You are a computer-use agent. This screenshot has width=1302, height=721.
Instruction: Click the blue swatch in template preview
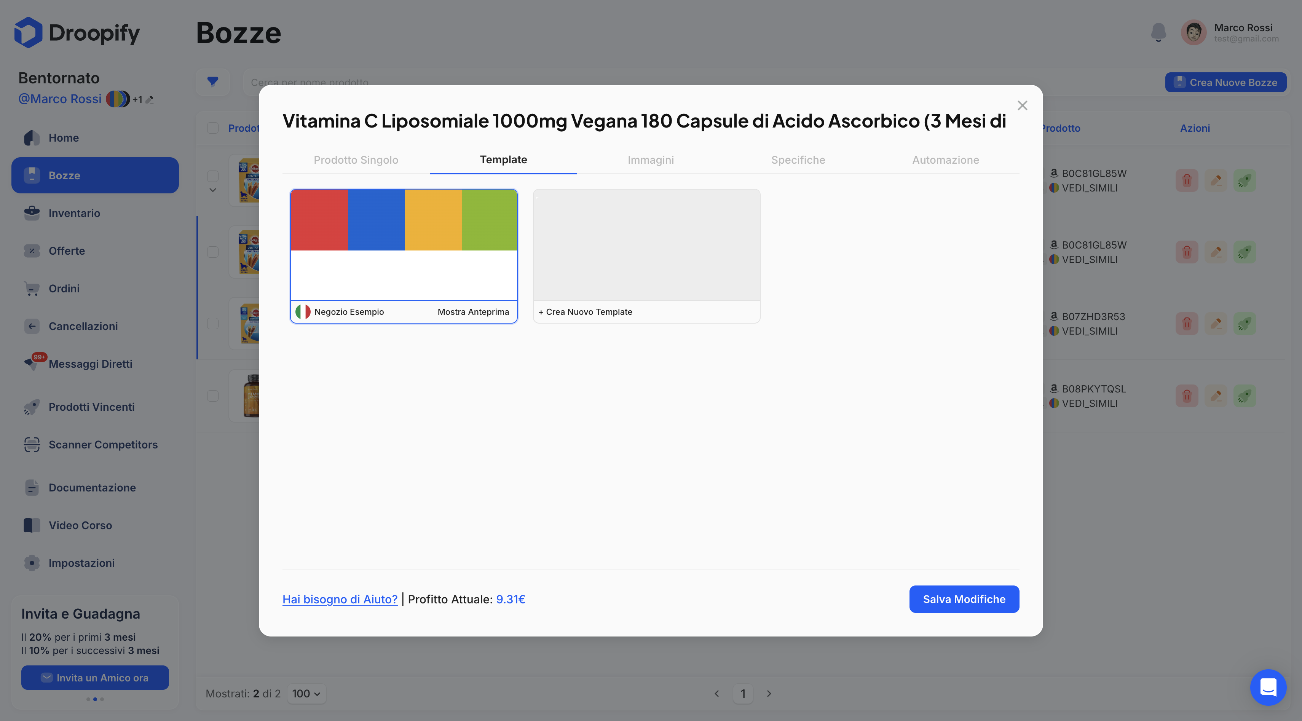click(376, 220)
